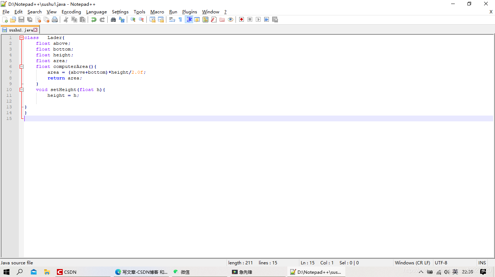Viewport: 495px width, 277px height.
Task: Create a new file from the toolbar
Action: tap(5, 20)
